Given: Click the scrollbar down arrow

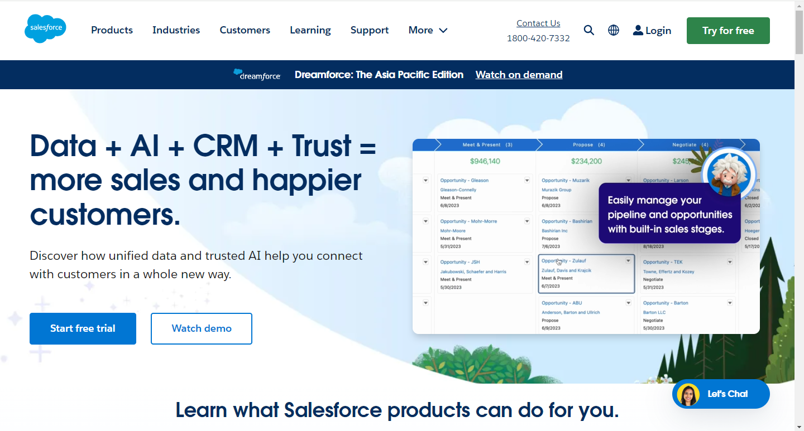Looking at the screenshot, I should [799, 427].
